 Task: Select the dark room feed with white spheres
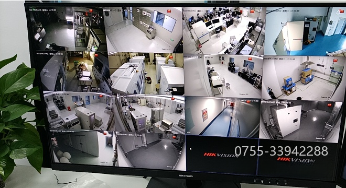click(82, 148)
